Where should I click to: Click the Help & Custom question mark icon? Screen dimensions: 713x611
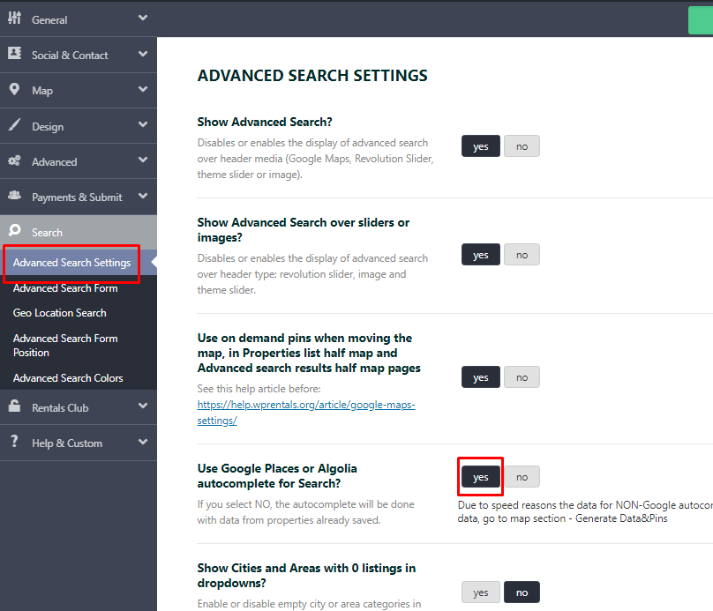(x=14, y=443)
